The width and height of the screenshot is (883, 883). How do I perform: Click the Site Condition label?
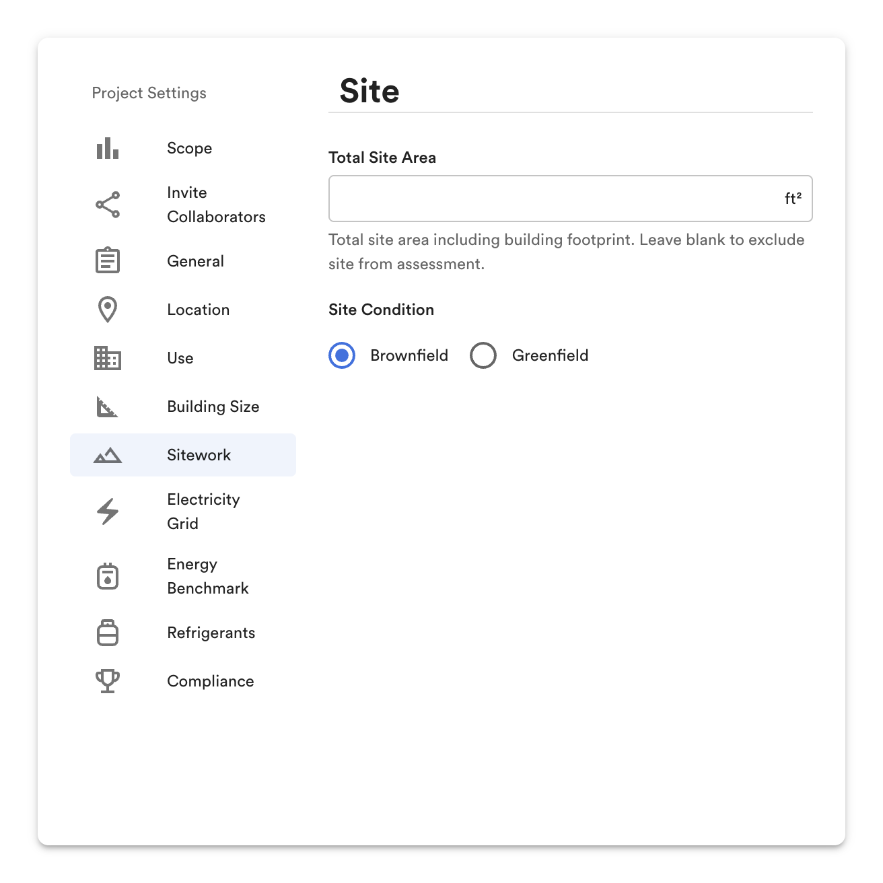tap(381, 310)
